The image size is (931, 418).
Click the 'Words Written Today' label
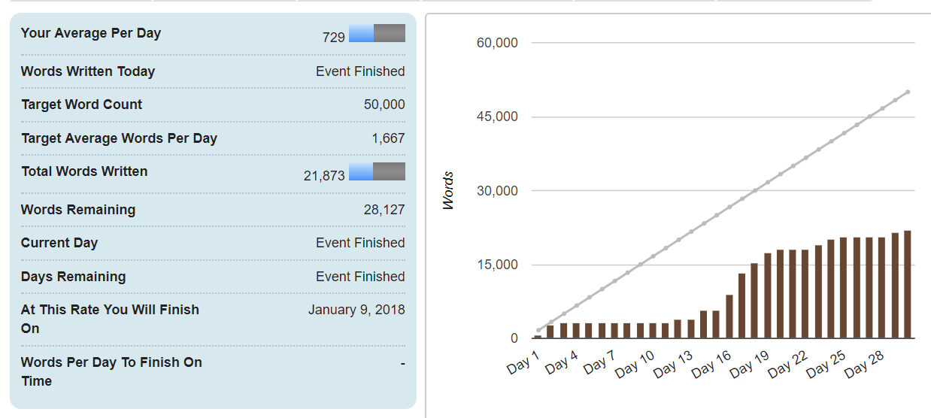point(88,71)
